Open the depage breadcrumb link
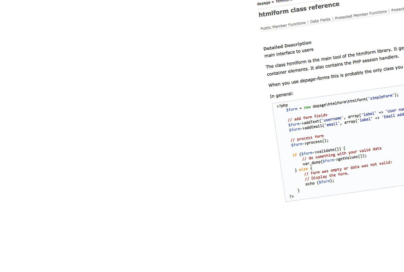This screenshot has height=272, width=404. click(264, 3)
